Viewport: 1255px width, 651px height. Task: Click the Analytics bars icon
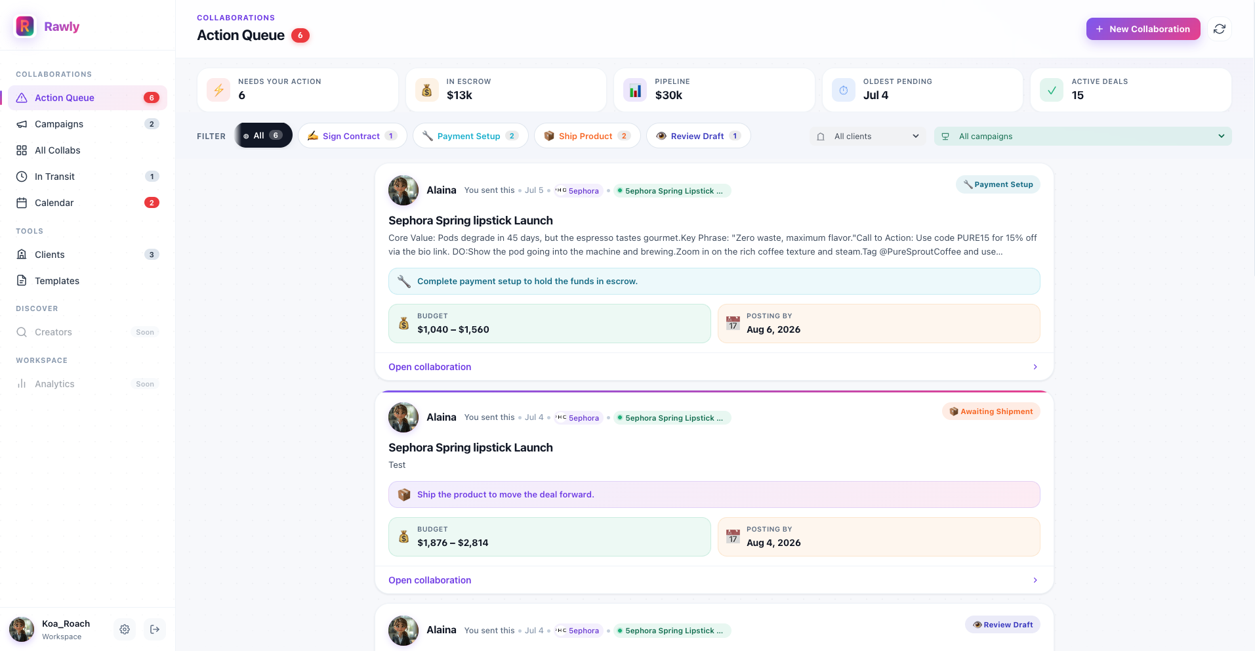click(22, 384)
